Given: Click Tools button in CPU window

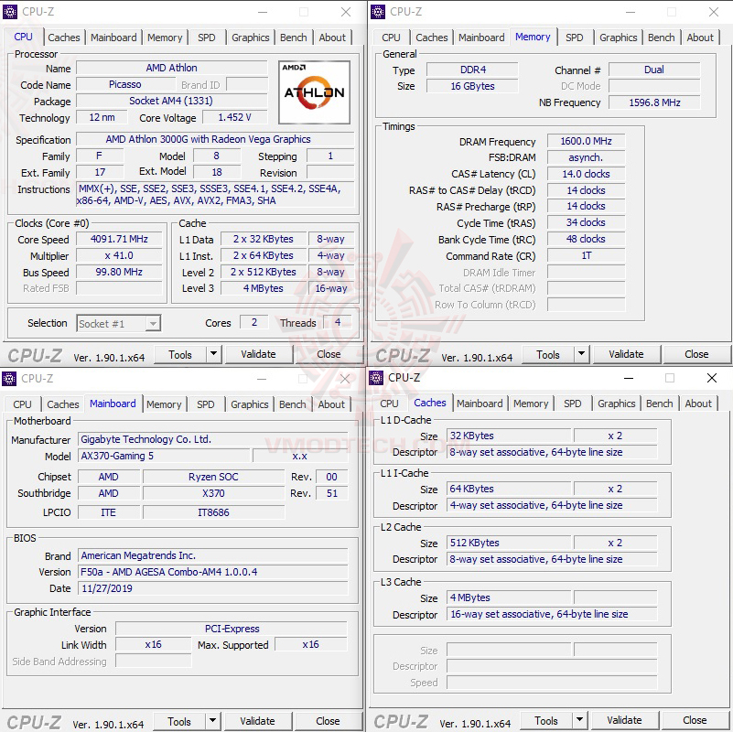Looking at the screenshot, I should tap(180, 354).
